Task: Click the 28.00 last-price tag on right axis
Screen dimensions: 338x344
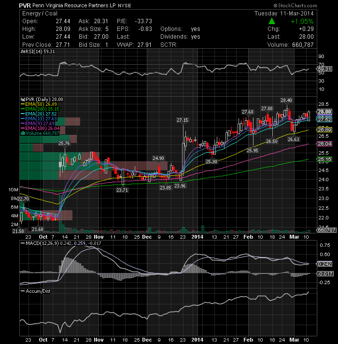Action: pyautogui.click(x=324, y=112)
